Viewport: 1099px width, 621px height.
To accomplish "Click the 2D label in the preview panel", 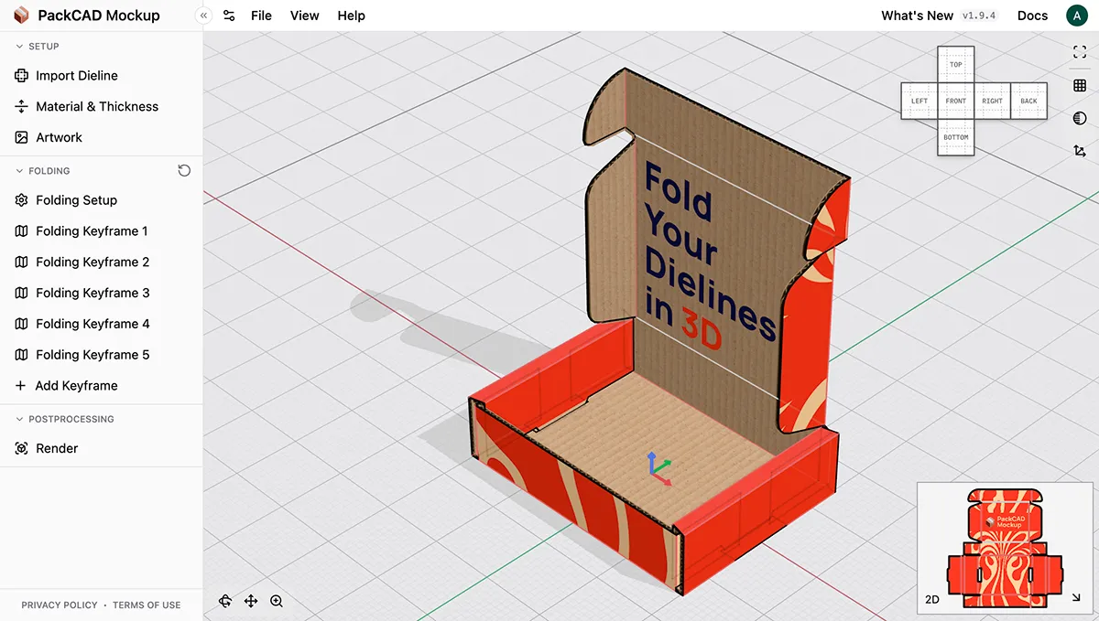I will 932,600.
